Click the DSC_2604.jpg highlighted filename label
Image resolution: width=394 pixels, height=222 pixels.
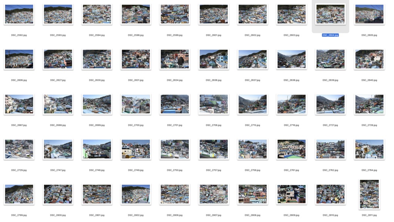[x=330, y=35]
